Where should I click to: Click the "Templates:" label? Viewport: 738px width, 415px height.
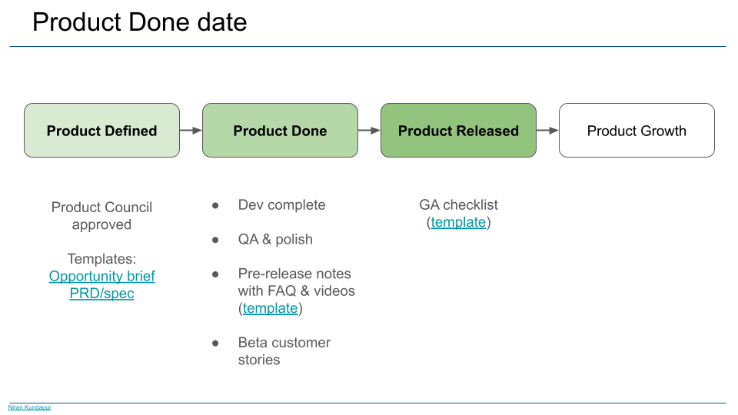tap(101, 259)
